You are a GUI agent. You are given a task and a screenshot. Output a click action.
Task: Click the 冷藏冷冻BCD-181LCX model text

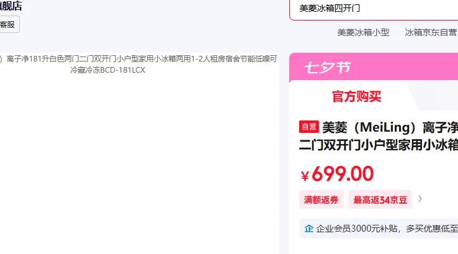108,70
